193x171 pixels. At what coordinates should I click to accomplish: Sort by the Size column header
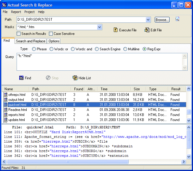tap(138, 89)
